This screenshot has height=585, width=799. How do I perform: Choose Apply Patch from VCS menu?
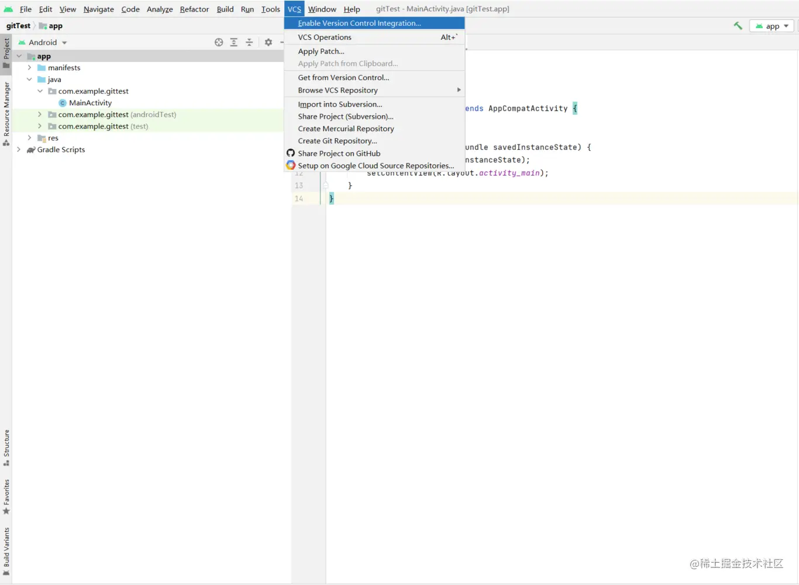tap(374, 51)
